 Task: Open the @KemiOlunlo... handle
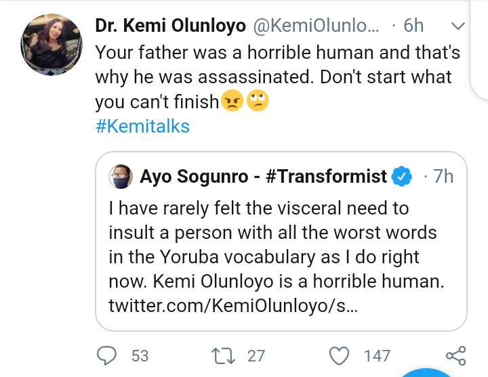pos(314,26)
